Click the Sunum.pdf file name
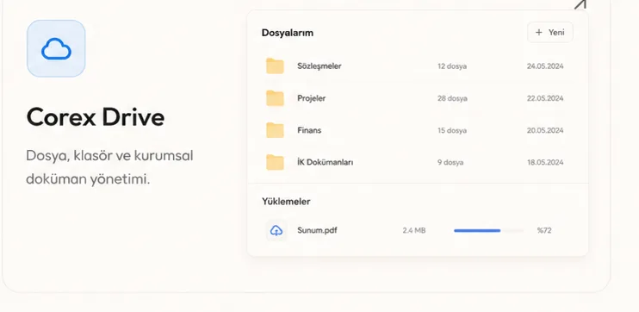 (x=317, y=230)
